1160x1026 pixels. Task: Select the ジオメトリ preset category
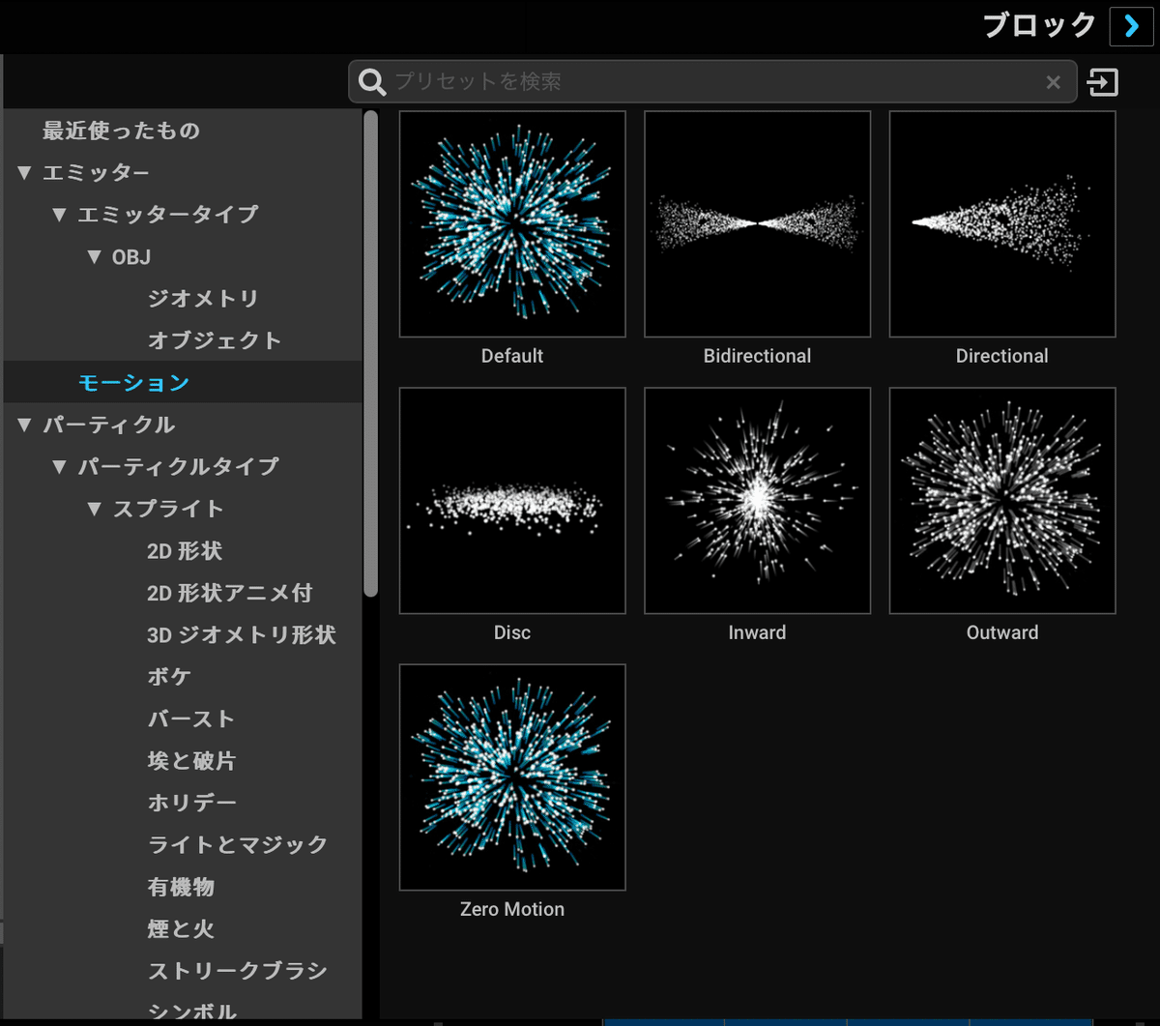click(202, 298)
